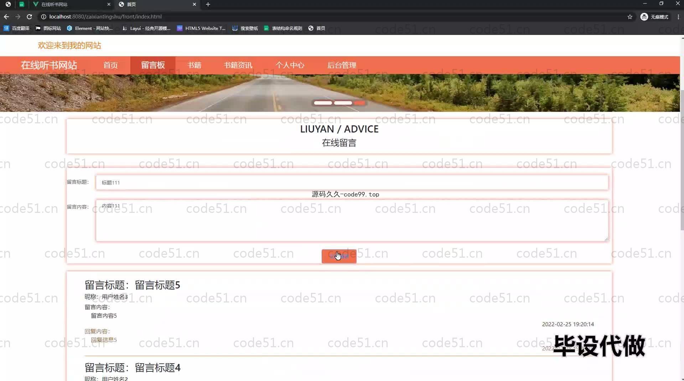Click the 留言标题 input field
Image resolution: width=684 pixels, height=381 pixels.
(x=352, y=183)
